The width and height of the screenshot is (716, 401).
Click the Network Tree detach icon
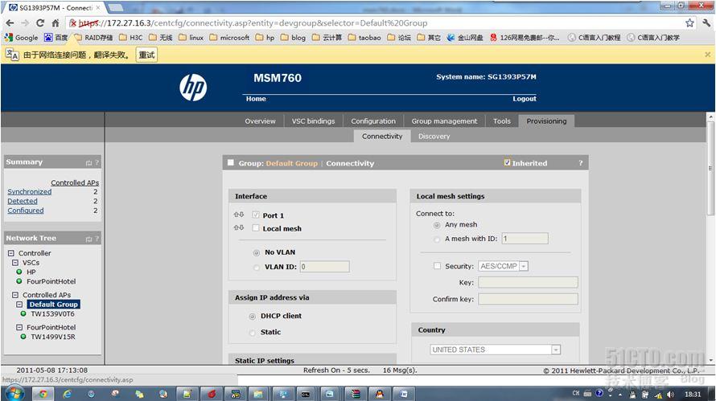89,239
